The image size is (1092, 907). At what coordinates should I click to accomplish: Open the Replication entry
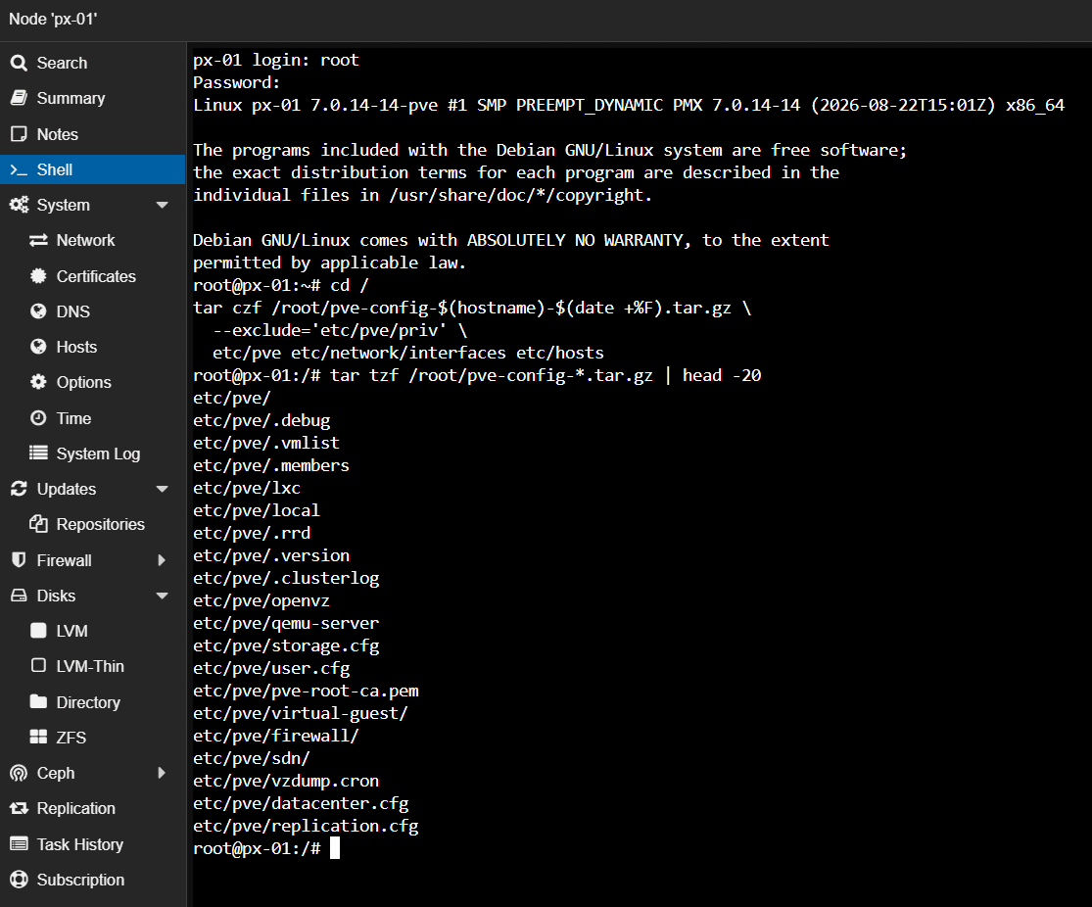coord(93,808)
